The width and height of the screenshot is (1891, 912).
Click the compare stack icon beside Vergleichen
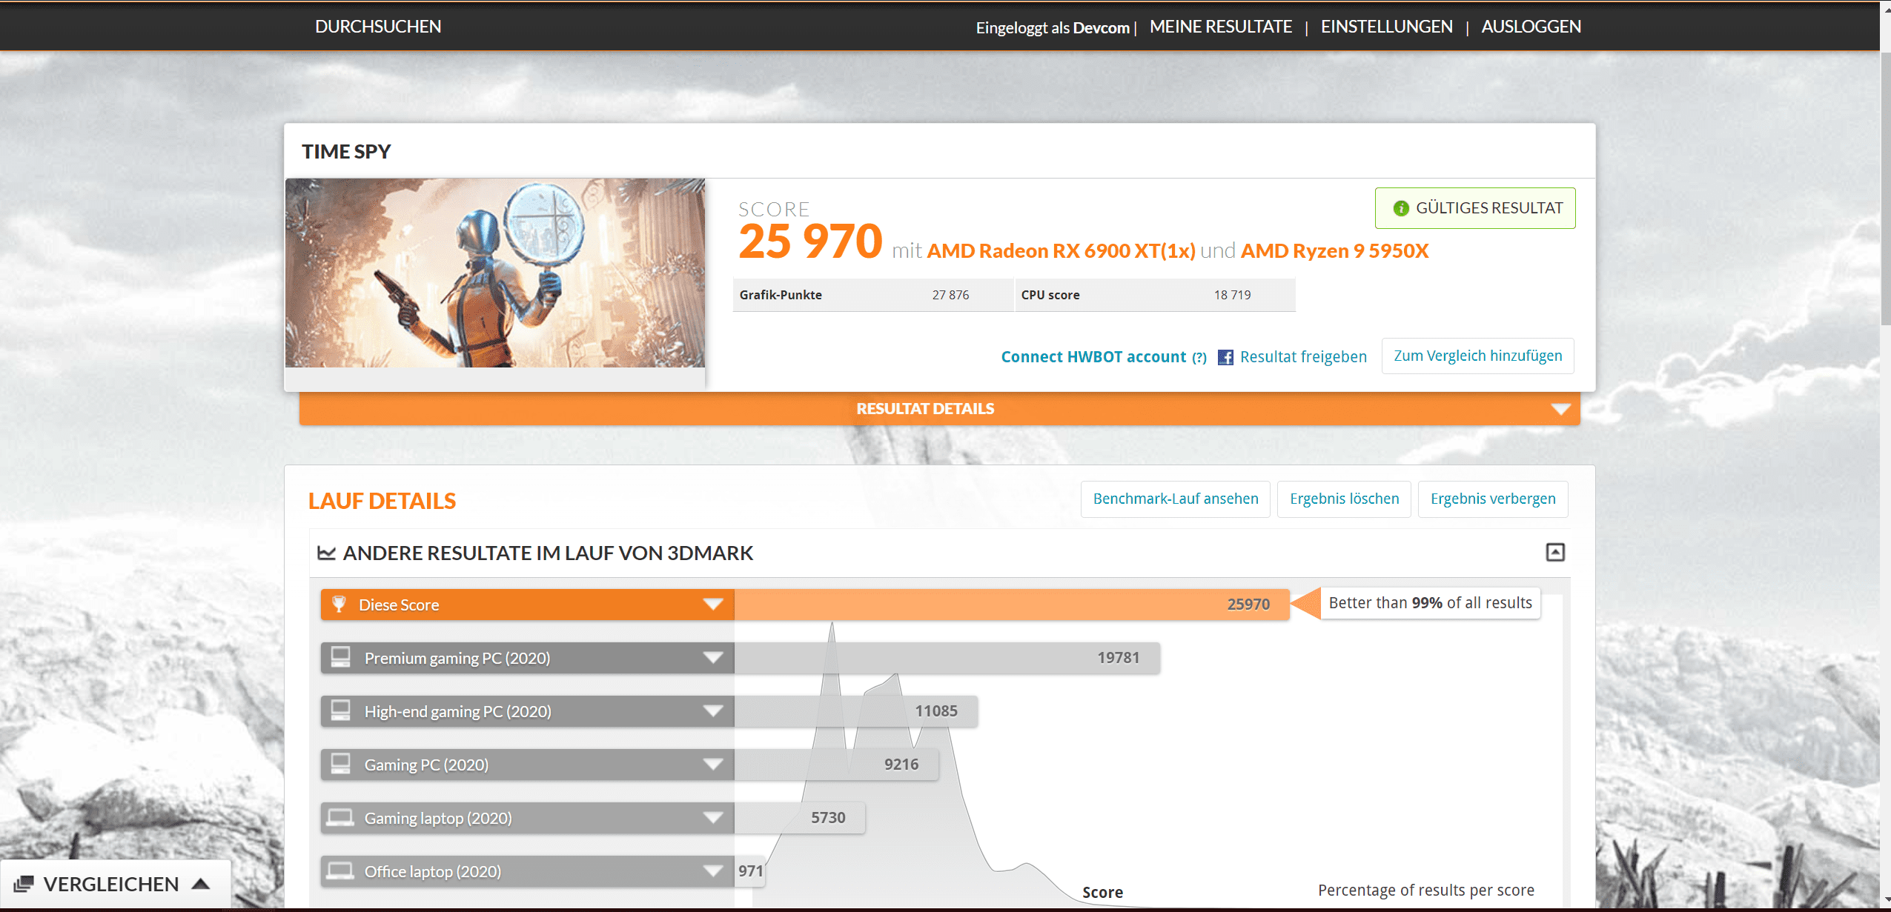coord(24,884)
